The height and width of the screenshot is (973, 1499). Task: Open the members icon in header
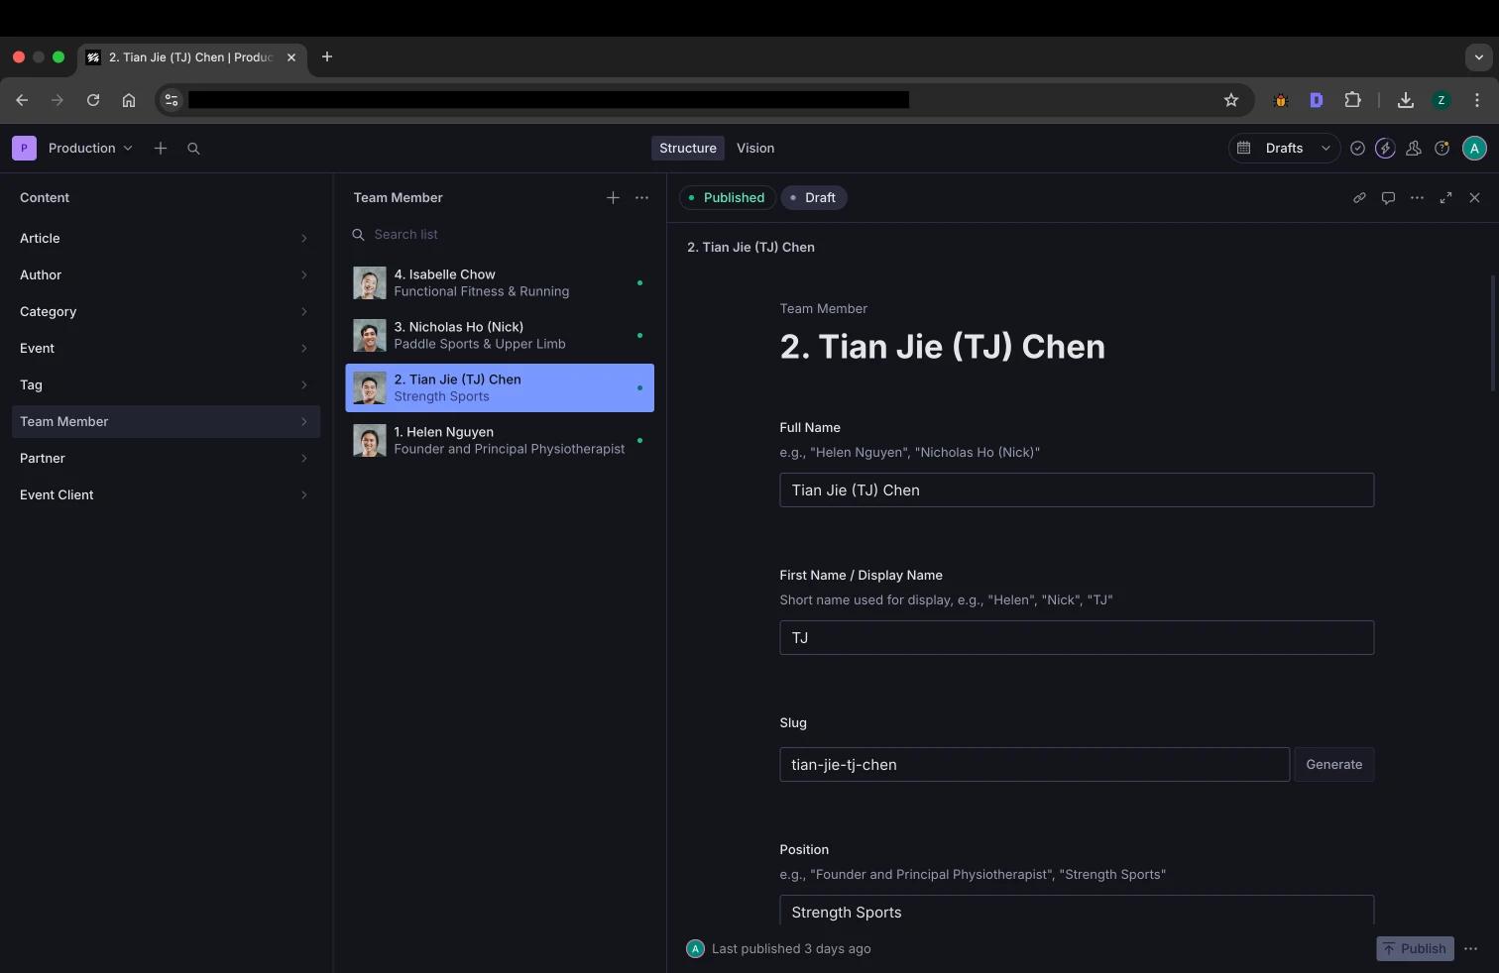(1414, 148)
